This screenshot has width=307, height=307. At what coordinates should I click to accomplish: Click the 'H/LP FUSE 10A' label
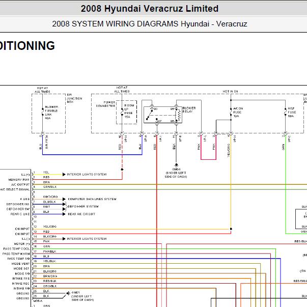292,112
